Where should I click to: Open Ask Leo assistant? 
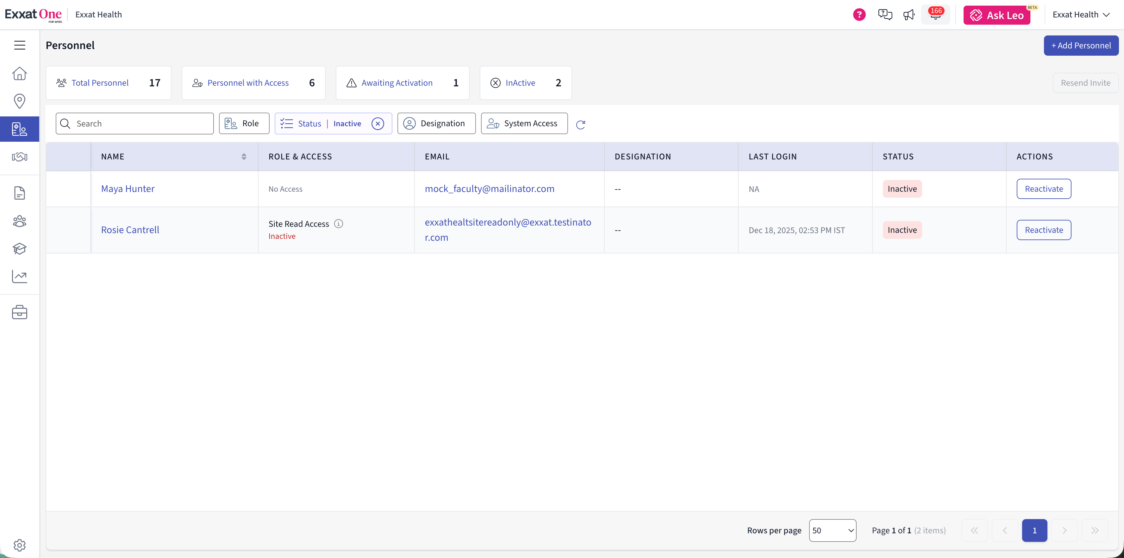coord(996,15)
